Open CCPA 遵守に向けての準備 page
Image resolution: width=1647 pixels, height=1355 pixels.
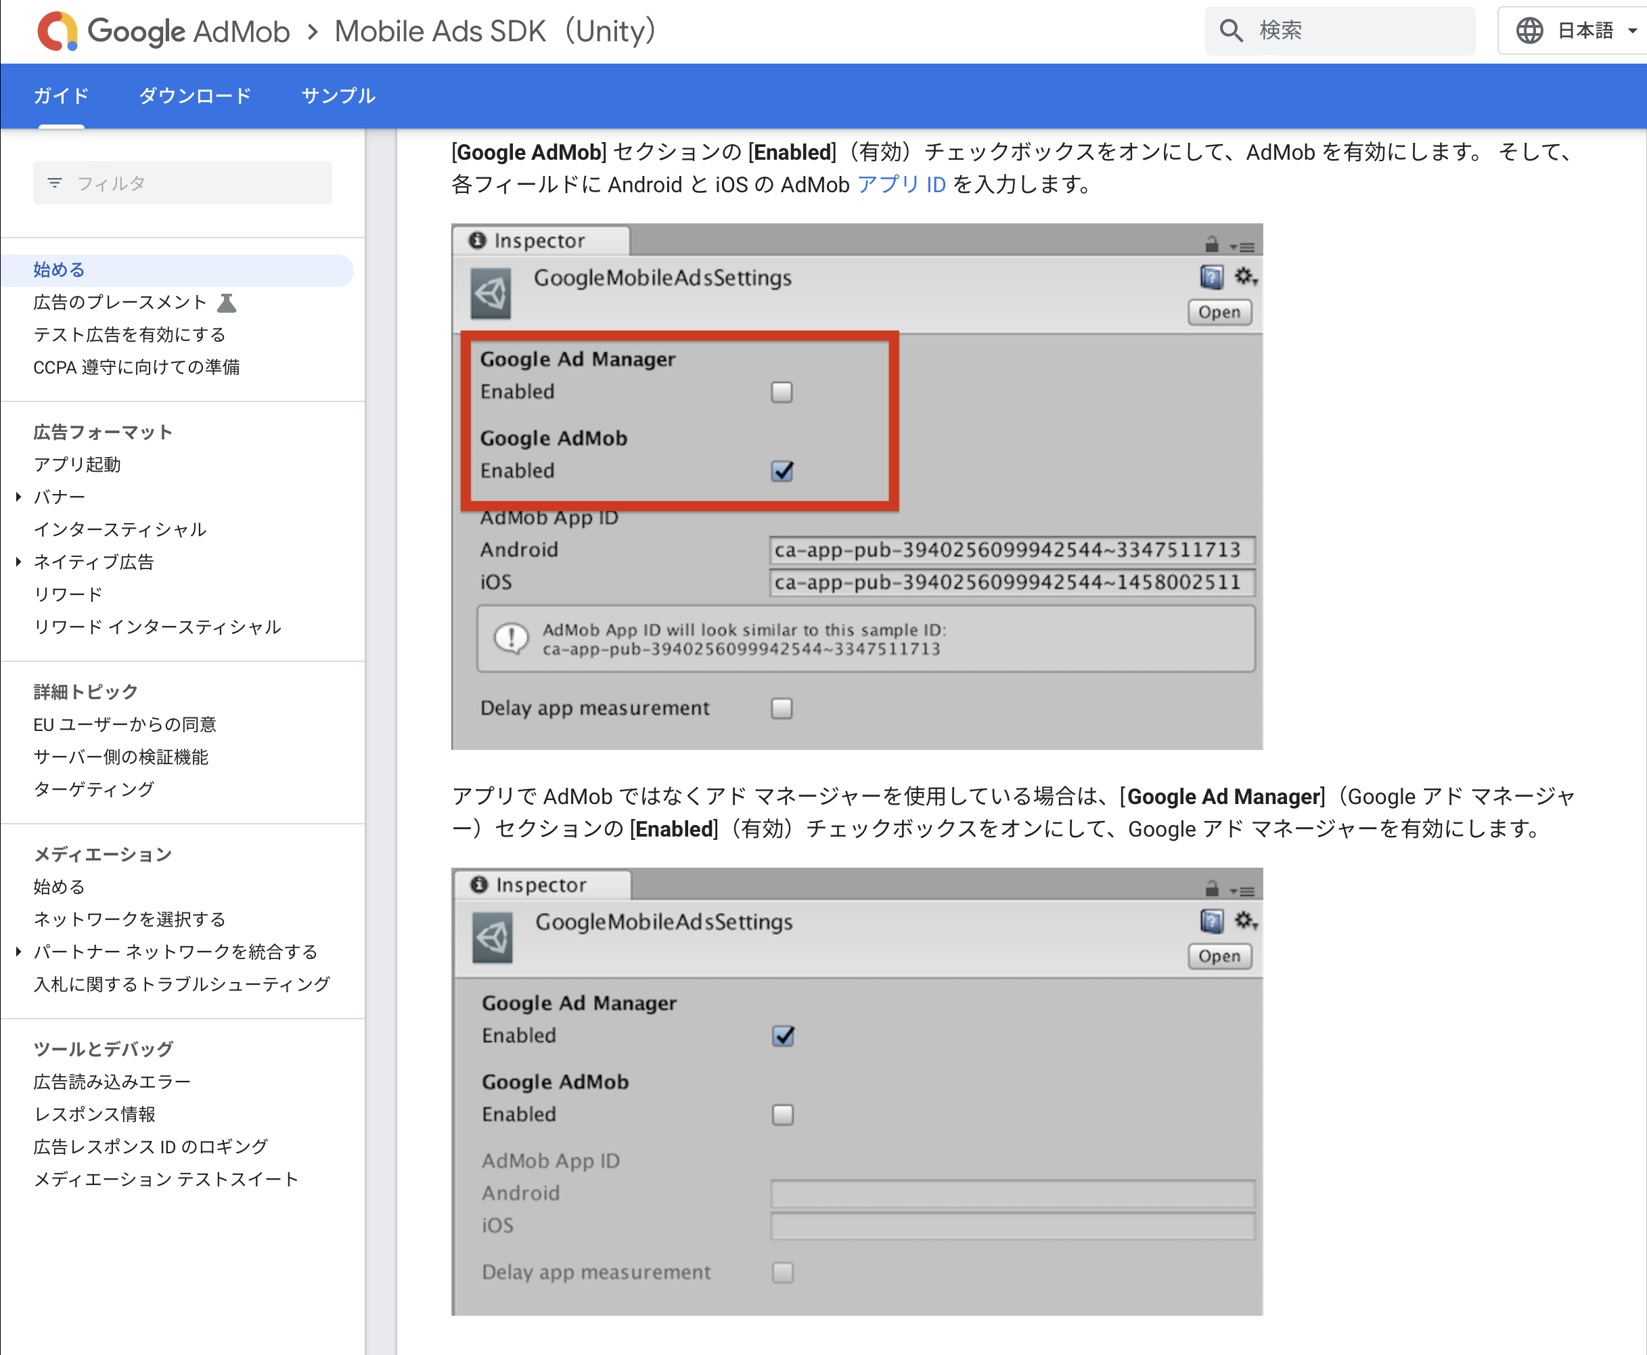point(137,367)
